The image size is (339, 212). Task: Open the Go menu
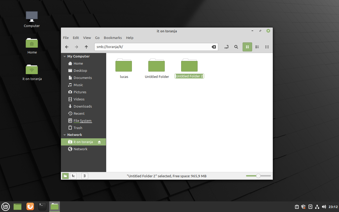pyautogui.click(x=97, y=38)
